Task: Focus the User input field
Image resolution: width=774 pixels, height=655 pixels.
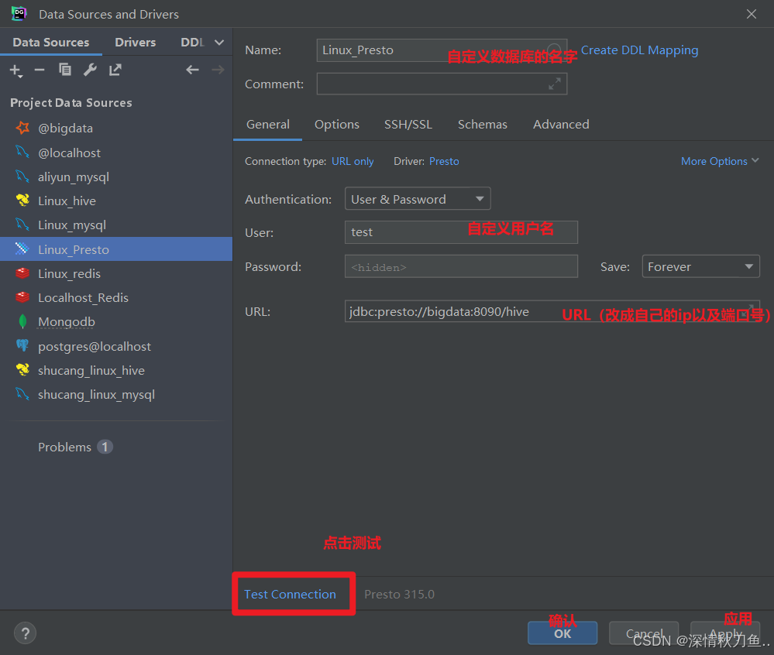Action: (461, 232)
